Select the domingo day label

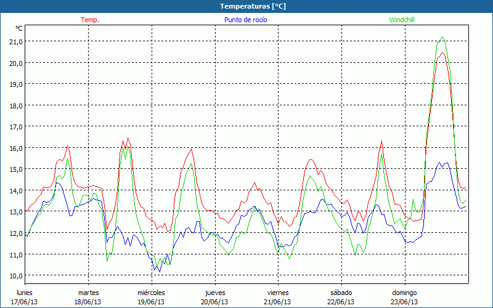(404, 293)
